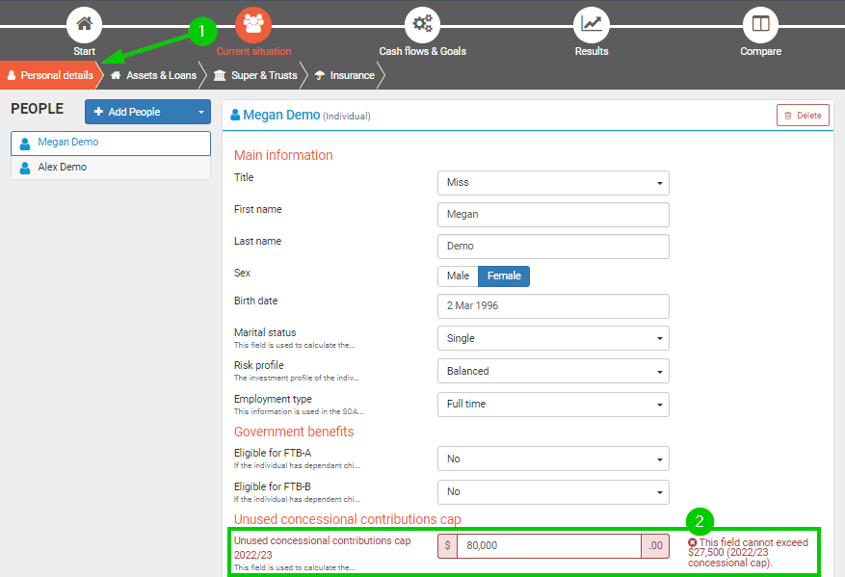The height and width of the screenshot is (577, 845).
Task: Click the red error icon near warning
Action: coord(693,543)
